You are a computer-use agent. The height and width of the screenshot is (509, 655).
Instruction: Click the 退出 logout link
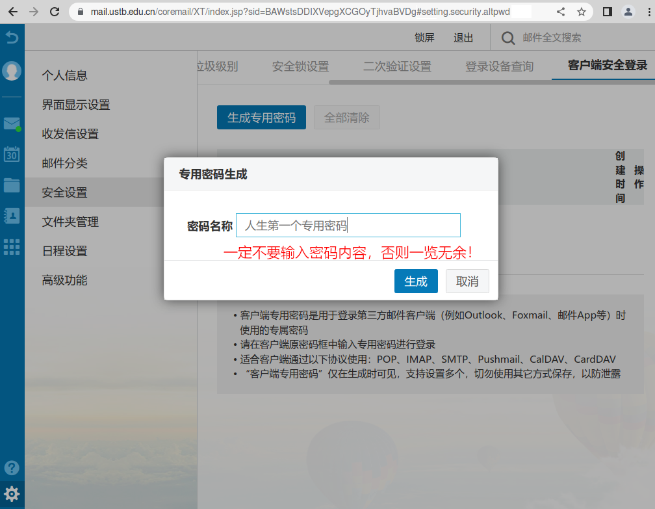[x=463, y=38]
